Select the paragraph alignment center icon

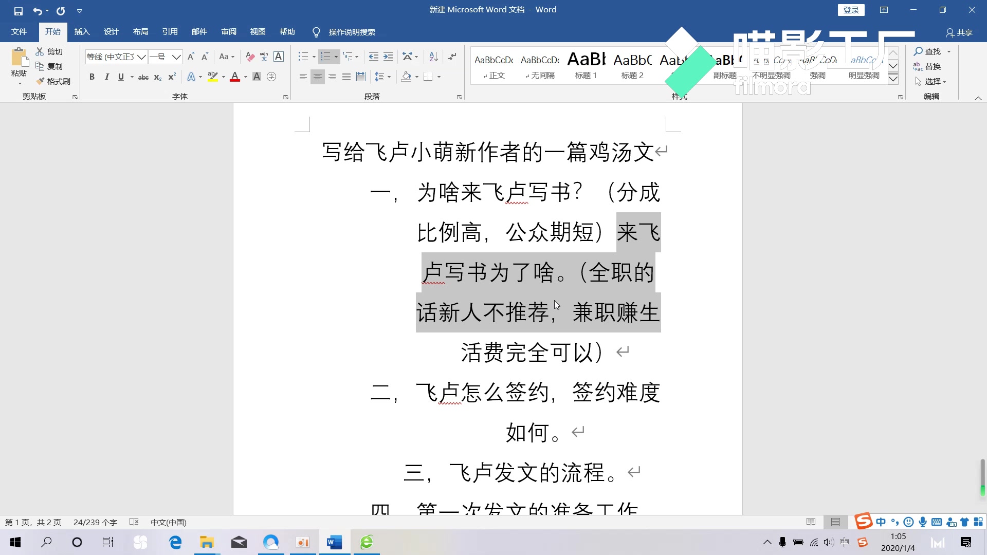click(x=317, y=76)
